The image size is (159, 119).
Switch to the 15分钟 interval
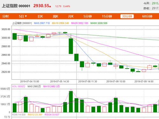107,17
